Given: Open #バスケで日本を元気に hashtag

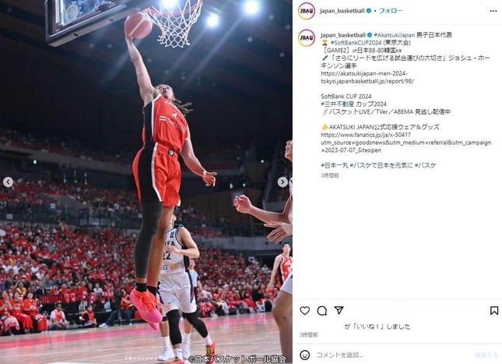Looking at the screenshot, I should (381, 165).
